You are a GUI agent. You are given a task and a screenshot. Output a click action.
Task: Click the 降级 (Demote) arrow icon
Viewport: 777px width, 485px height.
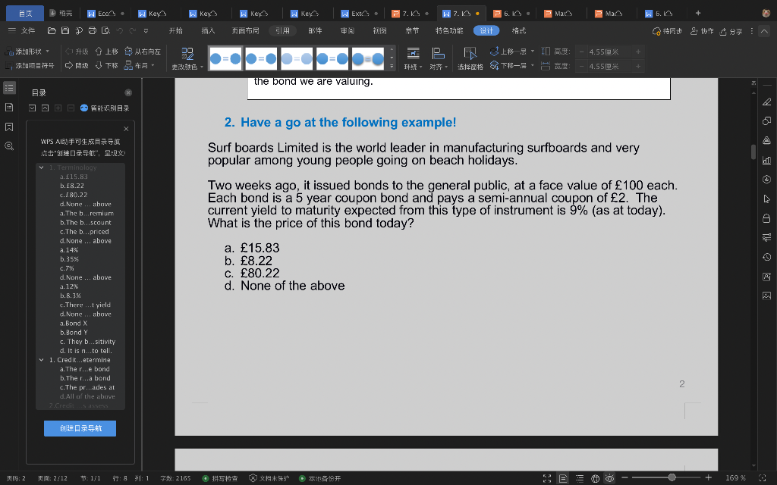(x=68, y=64)
